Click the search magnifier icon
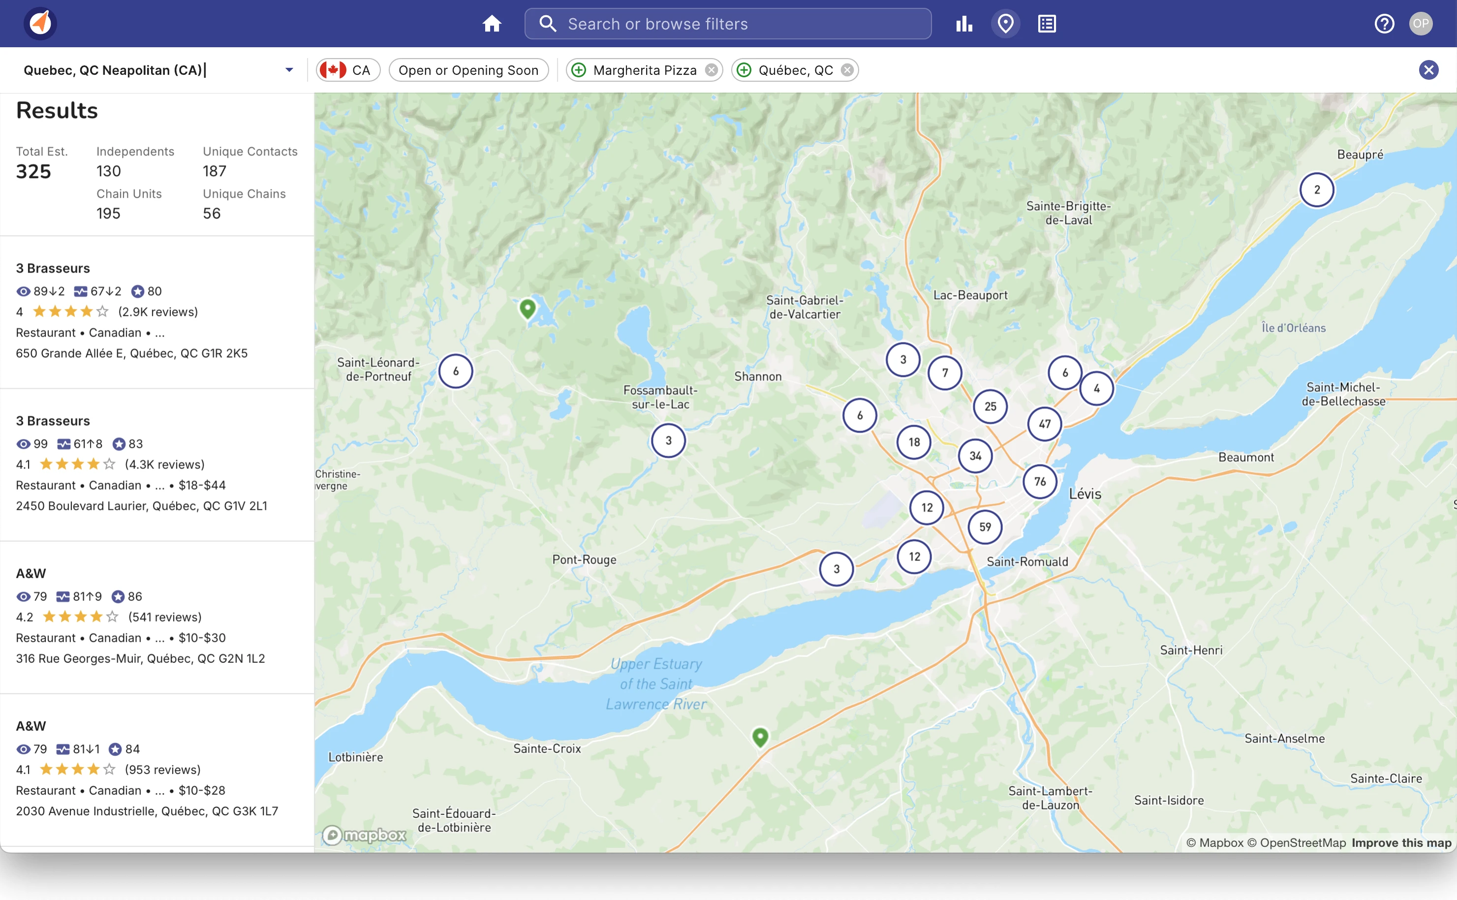Viewport: 1457px width, 900px height. pos(547,24)
